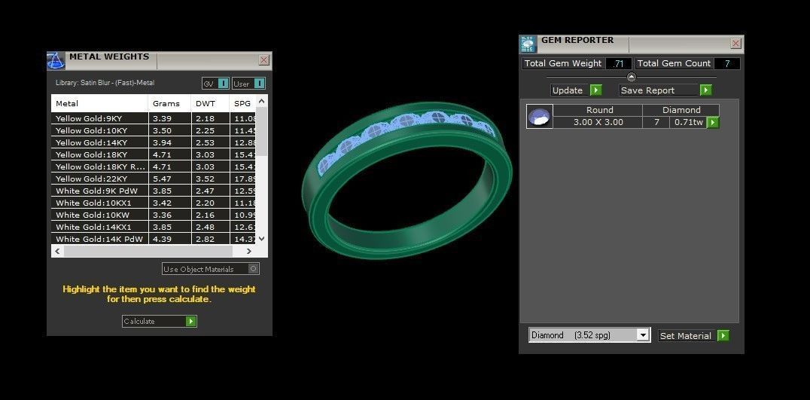Click the 3.52 DWT cell
The width and height of the screenshot is (810, 400).
pyautogui.click(x=210, y=179)
